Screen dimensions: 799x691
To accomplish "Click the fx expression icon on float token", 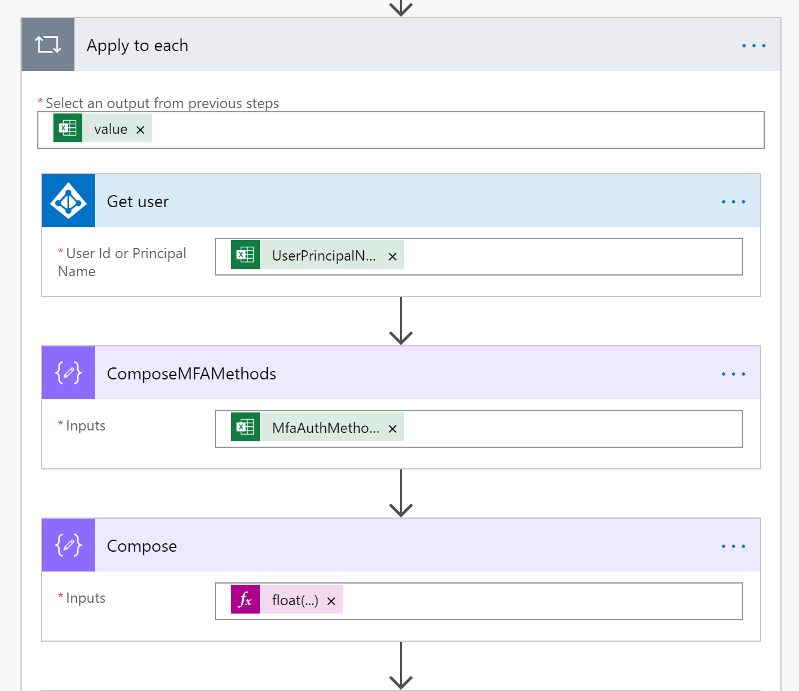I will [x=246, y=599].
